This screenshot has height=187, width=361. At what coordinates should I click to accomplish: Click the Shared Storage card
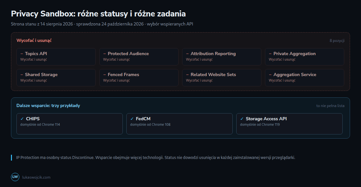pos(56,78)
